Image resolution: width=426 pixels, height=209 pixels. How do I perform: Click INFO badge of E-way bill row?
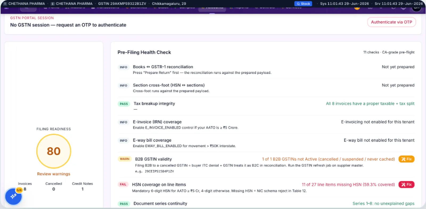(123, 140)
